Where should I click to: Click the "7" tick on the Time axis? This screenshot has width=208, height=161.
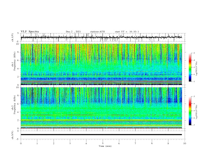click(136, 143)
